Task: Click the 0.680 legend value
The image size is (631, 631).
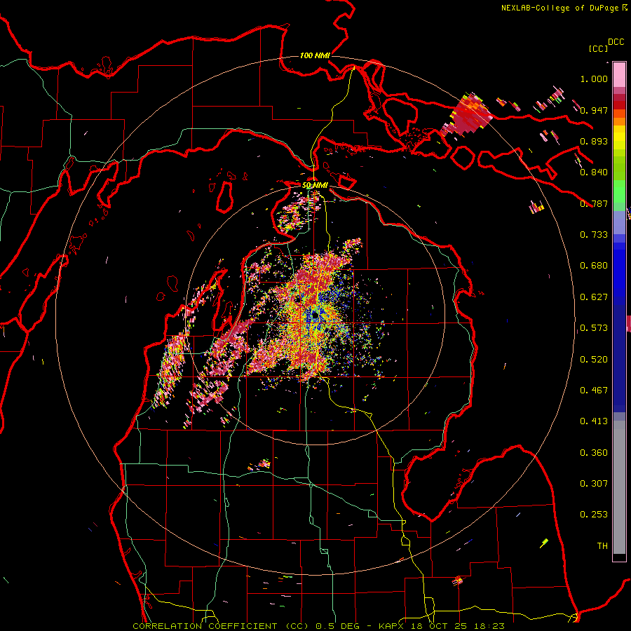Action: tap(594, 266)
